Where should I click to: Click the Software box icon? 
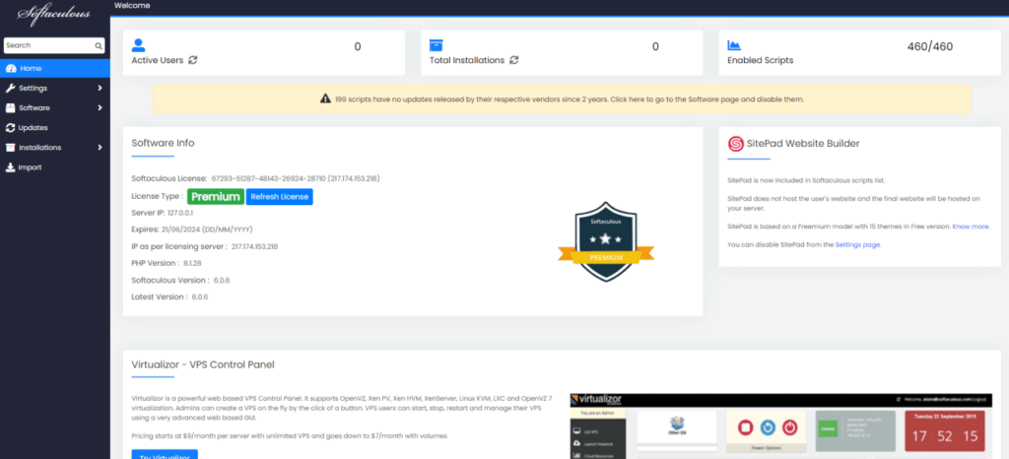[10, 108]
